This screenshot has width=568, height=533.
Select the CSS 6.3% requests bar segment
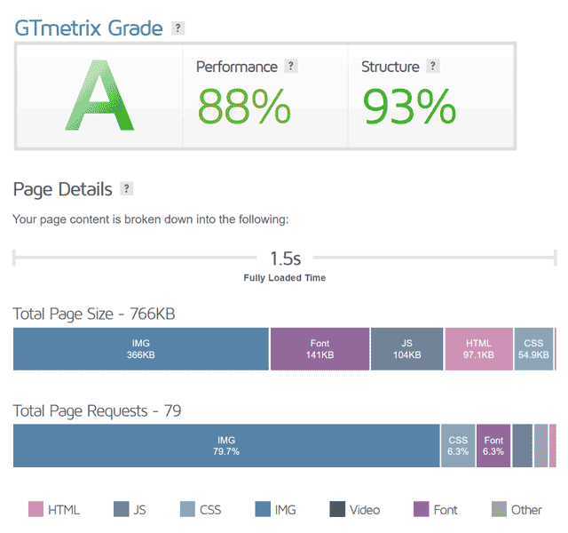458,446
